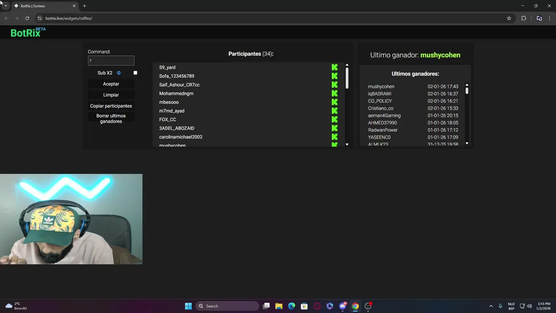Image resolution: width=556 pixels, height=313 pixels.
Task: Go back with the browser back arrow
Action: click(x=6, y=18)
